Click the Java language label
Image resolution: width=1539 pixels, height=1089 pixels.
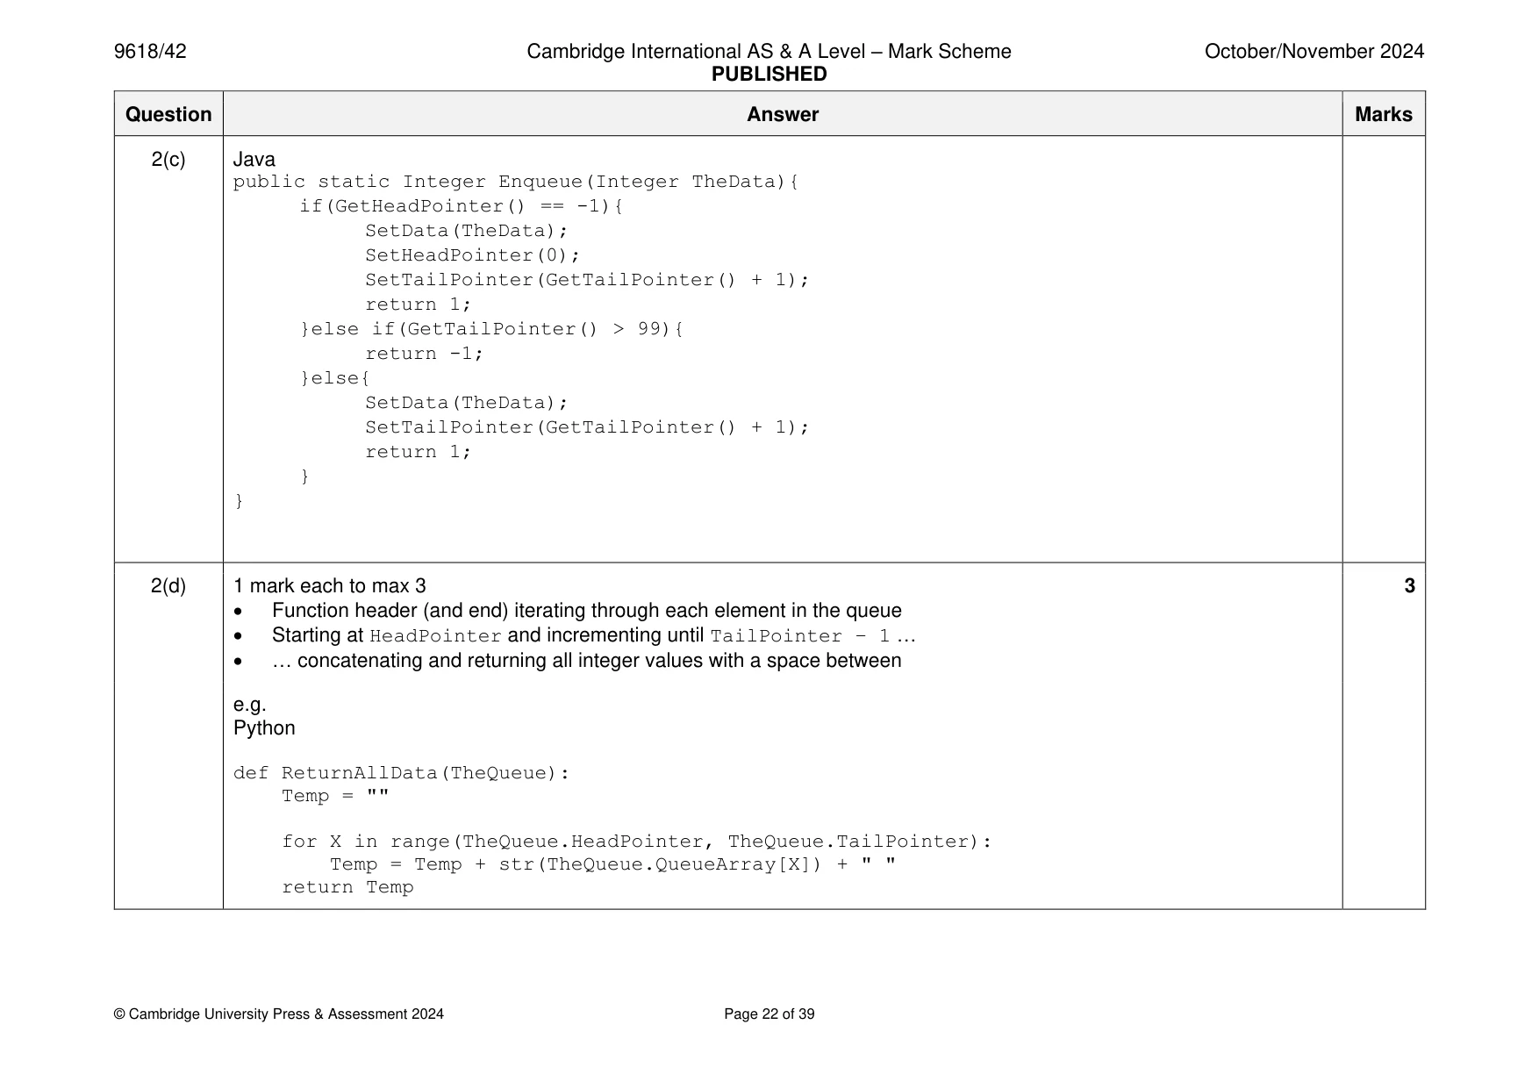pyautogui.click(x=254, y=160)
